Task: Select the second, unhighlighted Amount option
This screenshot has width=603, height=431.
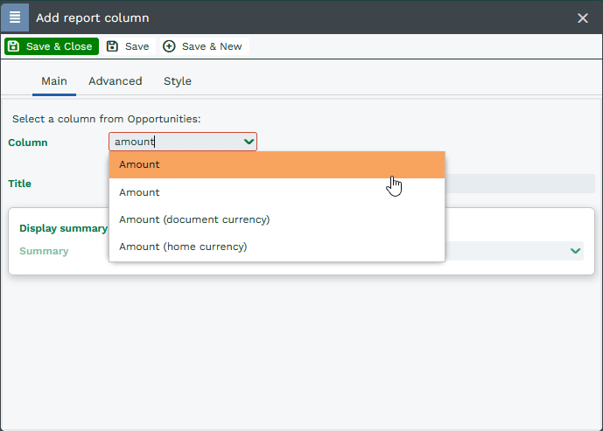Action: click(x=277, y=192)
